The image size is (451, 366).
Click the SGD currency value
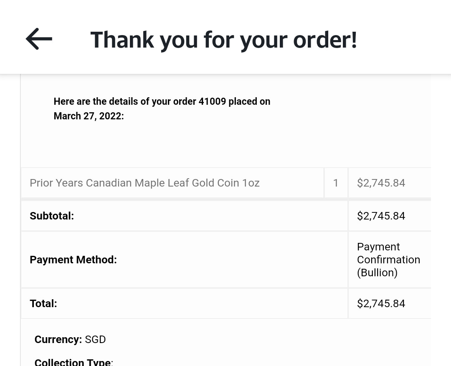[95, 339]
